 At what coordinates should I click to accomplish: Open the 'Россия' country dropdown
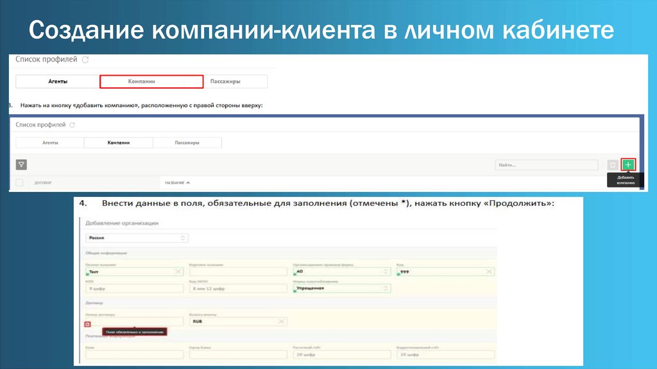(x=137, y=237)
